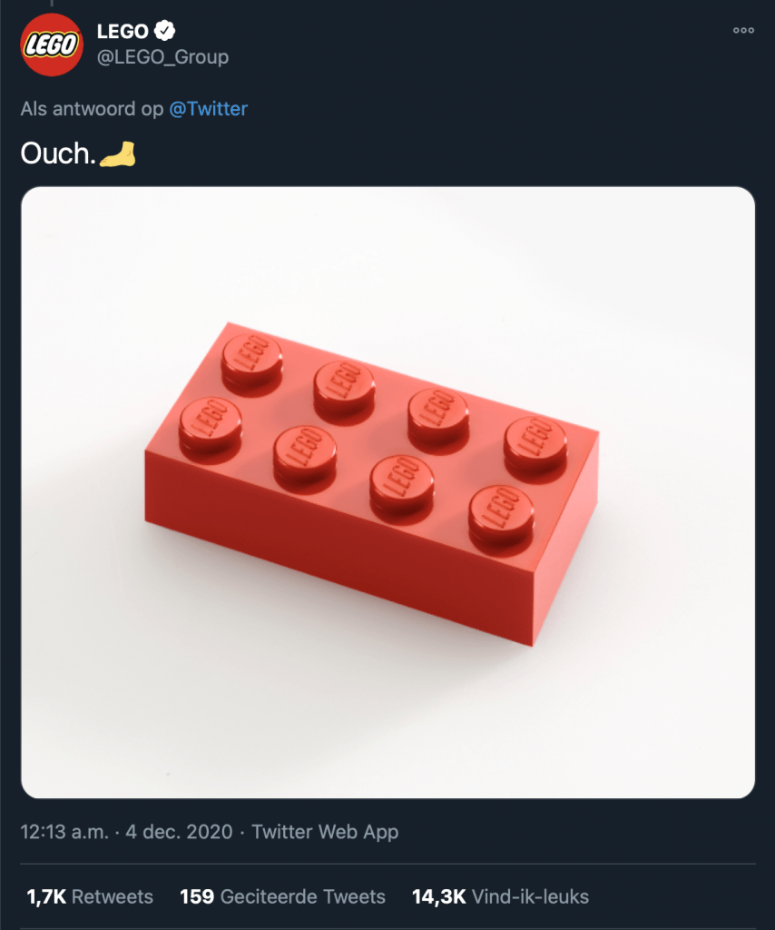Click the 4 dec. 2020 date
The image size is (775, 930).
[175, 831]
